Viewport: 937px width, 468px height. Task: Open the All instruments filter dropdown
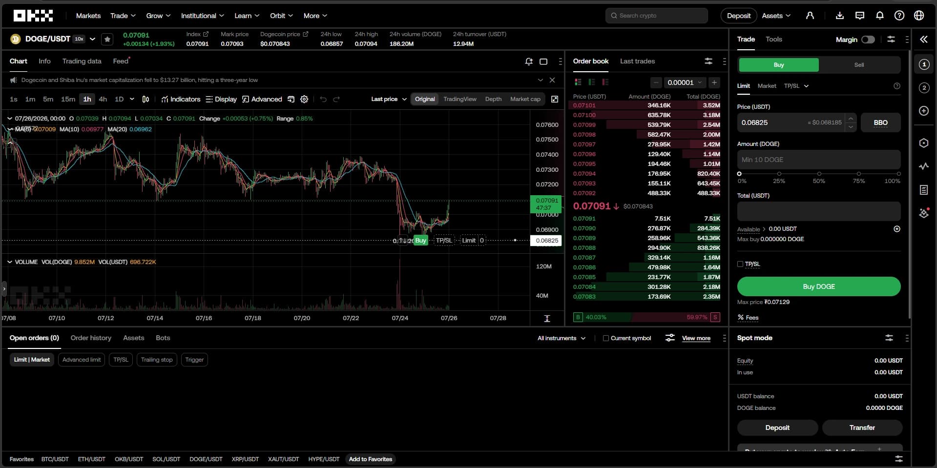tap(562, 338)
